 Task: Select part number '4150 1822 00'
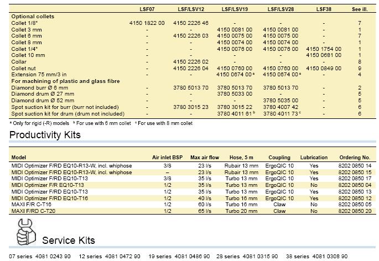pyautogui.click(x=147, y=23)
